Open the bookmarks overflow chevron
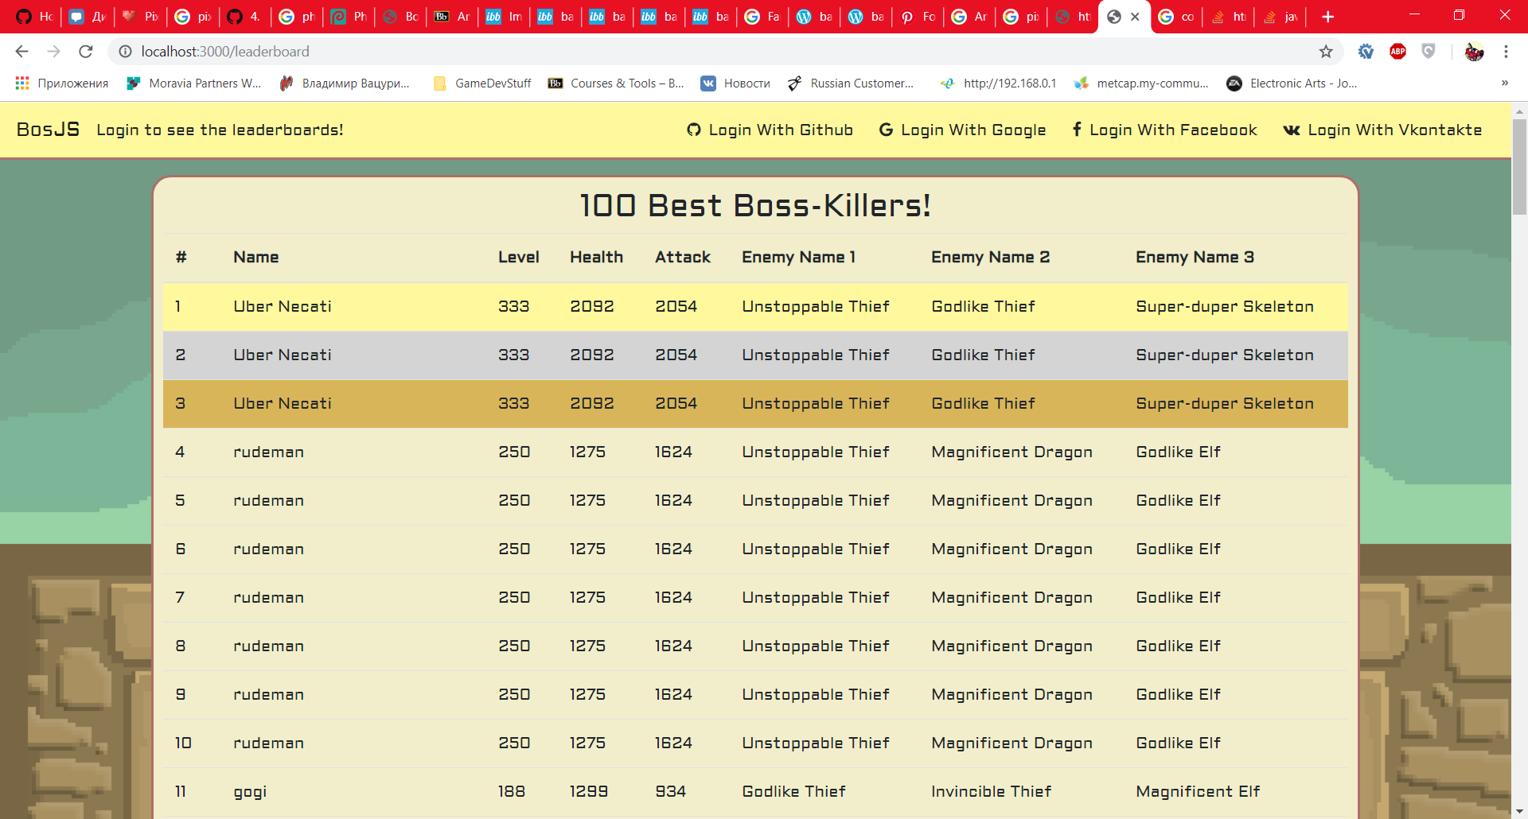Image resolution: width=1528 pixels, height=819 pixels. (x=1506, y=83)
